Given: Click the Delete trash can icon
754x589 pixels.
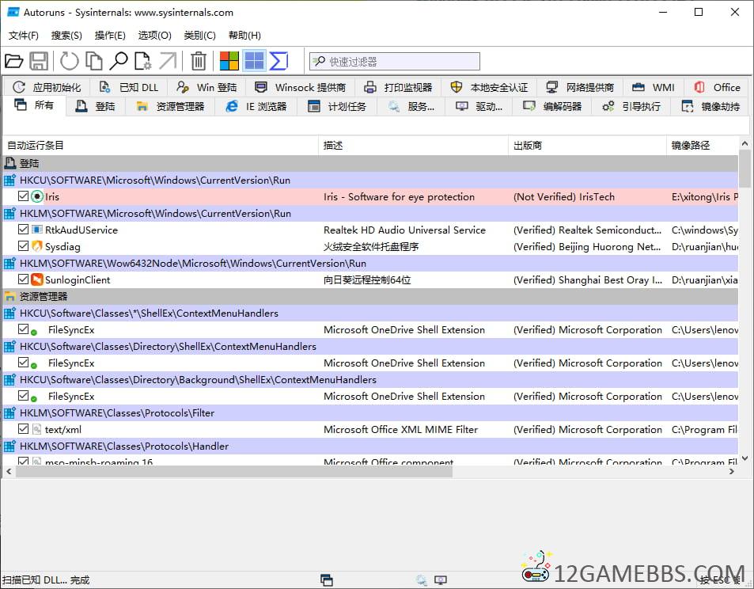Looking at the screenshot, I should pos(198,61).
